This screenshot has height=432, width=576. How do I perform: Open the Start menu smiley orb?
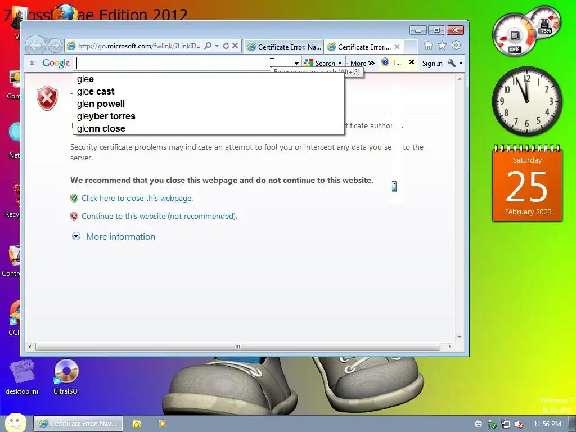(15, 423)
